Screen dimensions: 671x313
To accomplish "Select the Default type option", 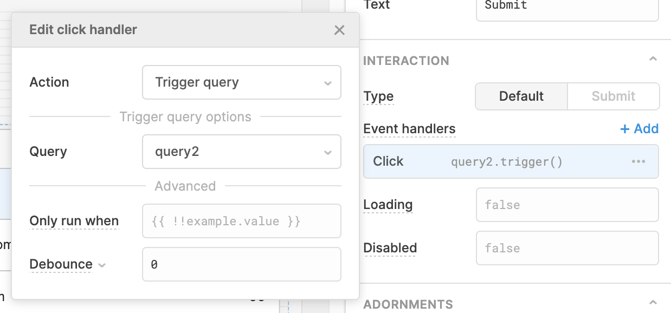I will tap(521, 96).
